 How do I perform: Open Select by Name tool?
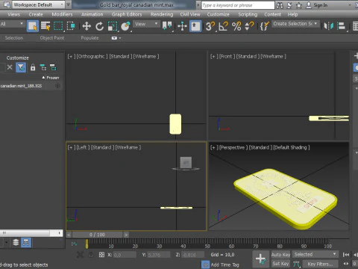click(45, 26)
